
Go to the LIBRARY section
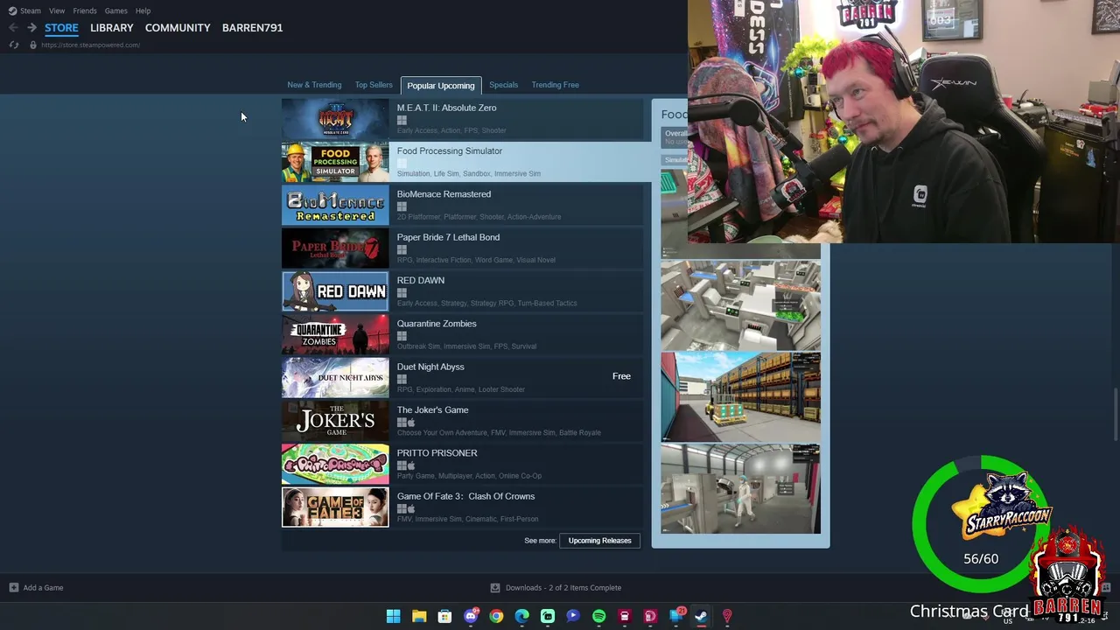tap(112, 28)
